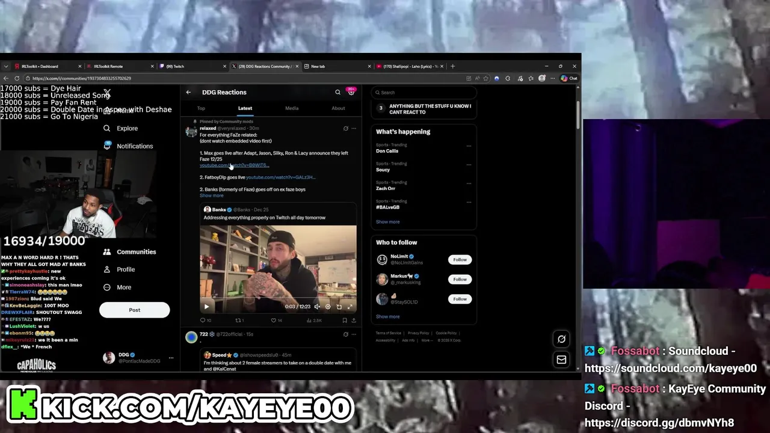Expand pinned post with Show more
This screenshot has width=770, height=433.
[x=211, y=195]
